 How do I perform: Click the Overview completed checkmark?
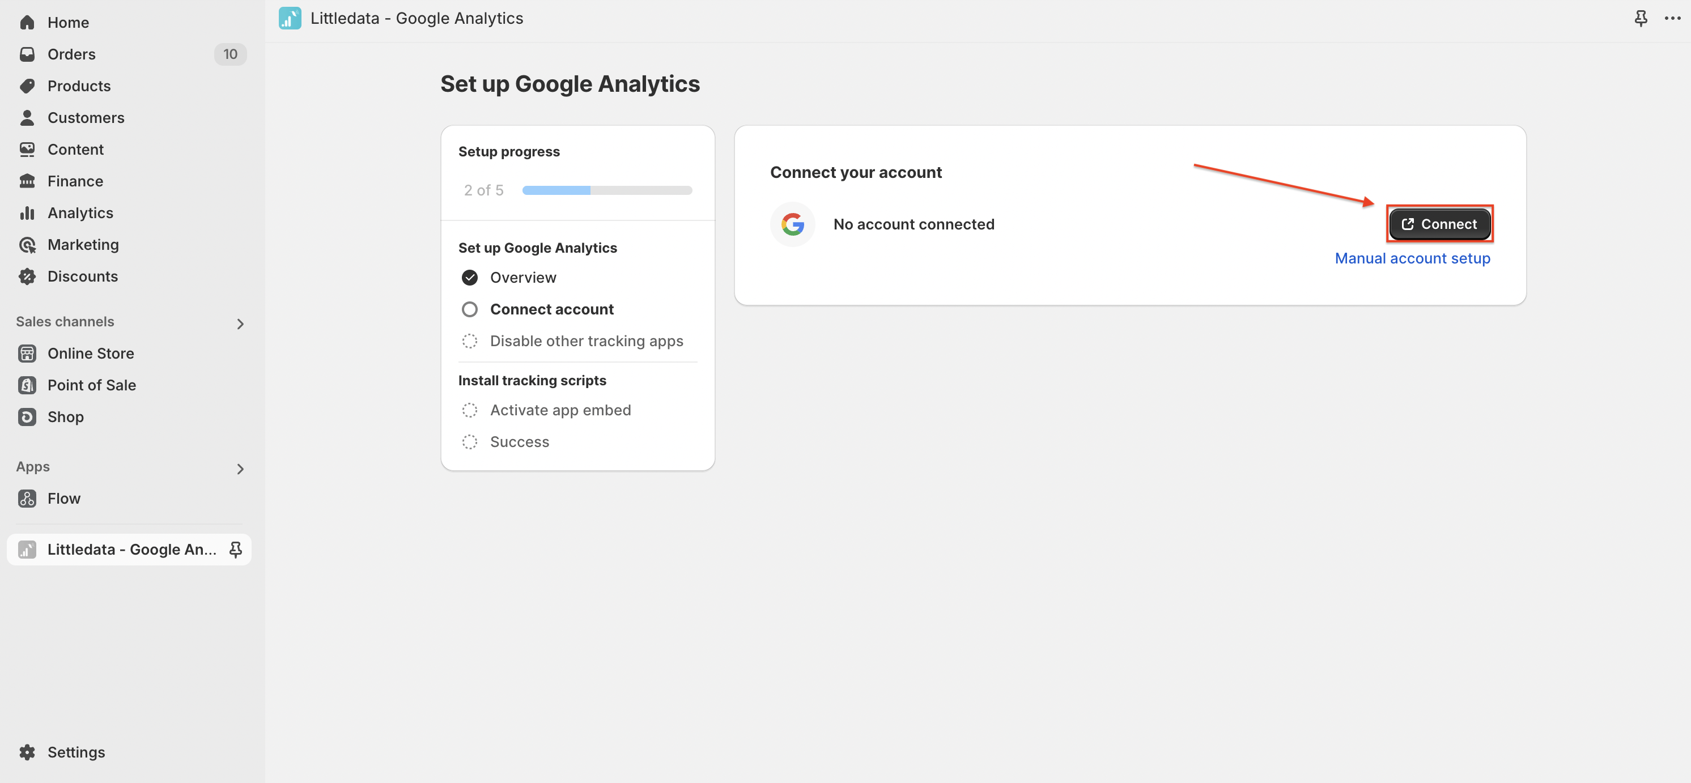click(x=469, y=278)
